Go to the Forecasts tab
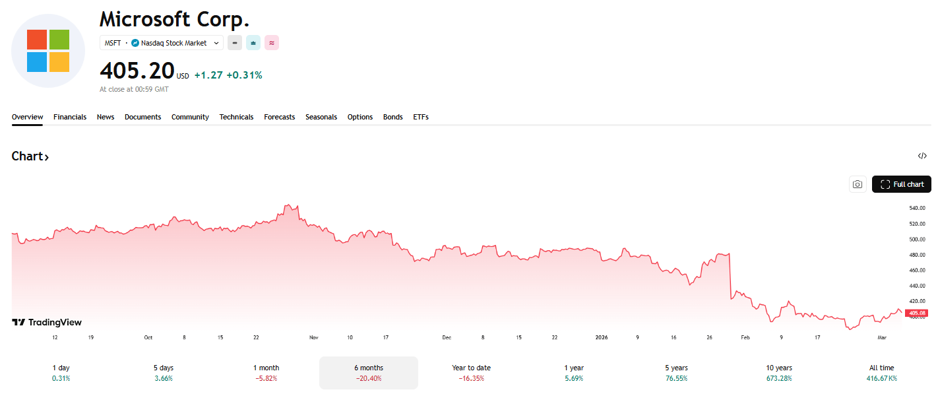This screenshot has height=400, width=938. [x=279, y=117]
